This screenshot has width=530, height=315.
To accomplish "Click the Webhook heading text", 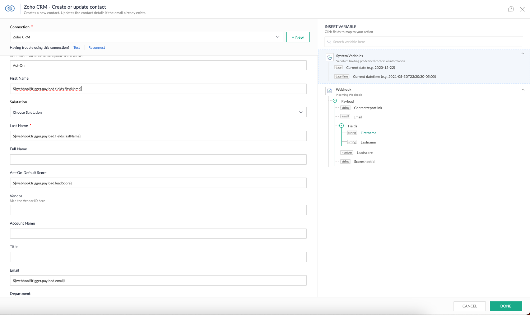I will [x=343, y=89].
